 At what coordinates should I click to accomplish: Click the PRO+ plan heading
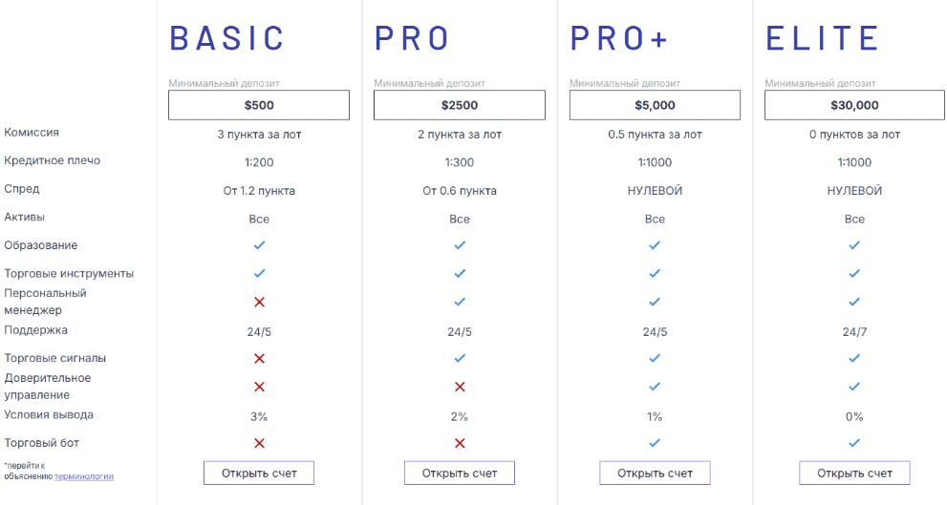pos(619,38)
